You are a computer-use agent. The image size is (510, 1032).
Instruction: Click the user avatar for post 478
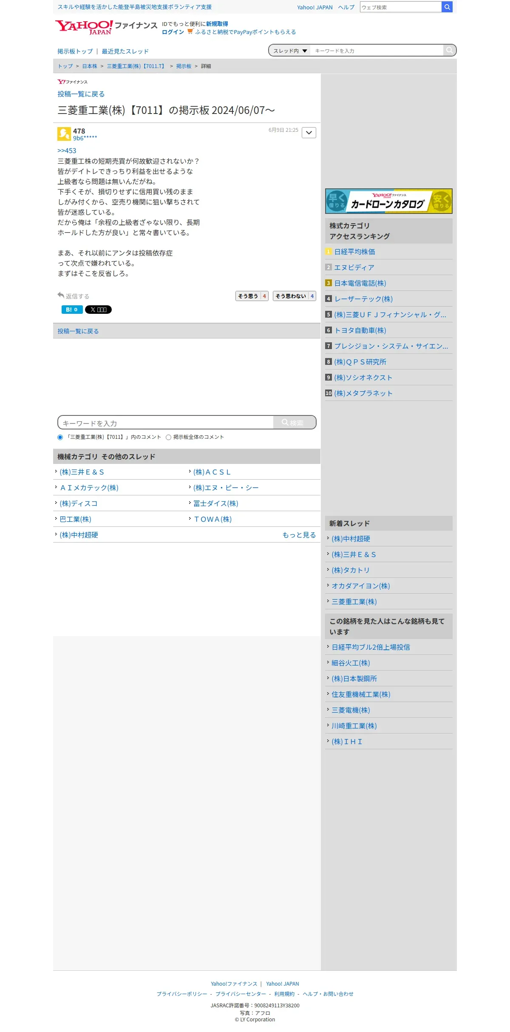tap(64, 134)
